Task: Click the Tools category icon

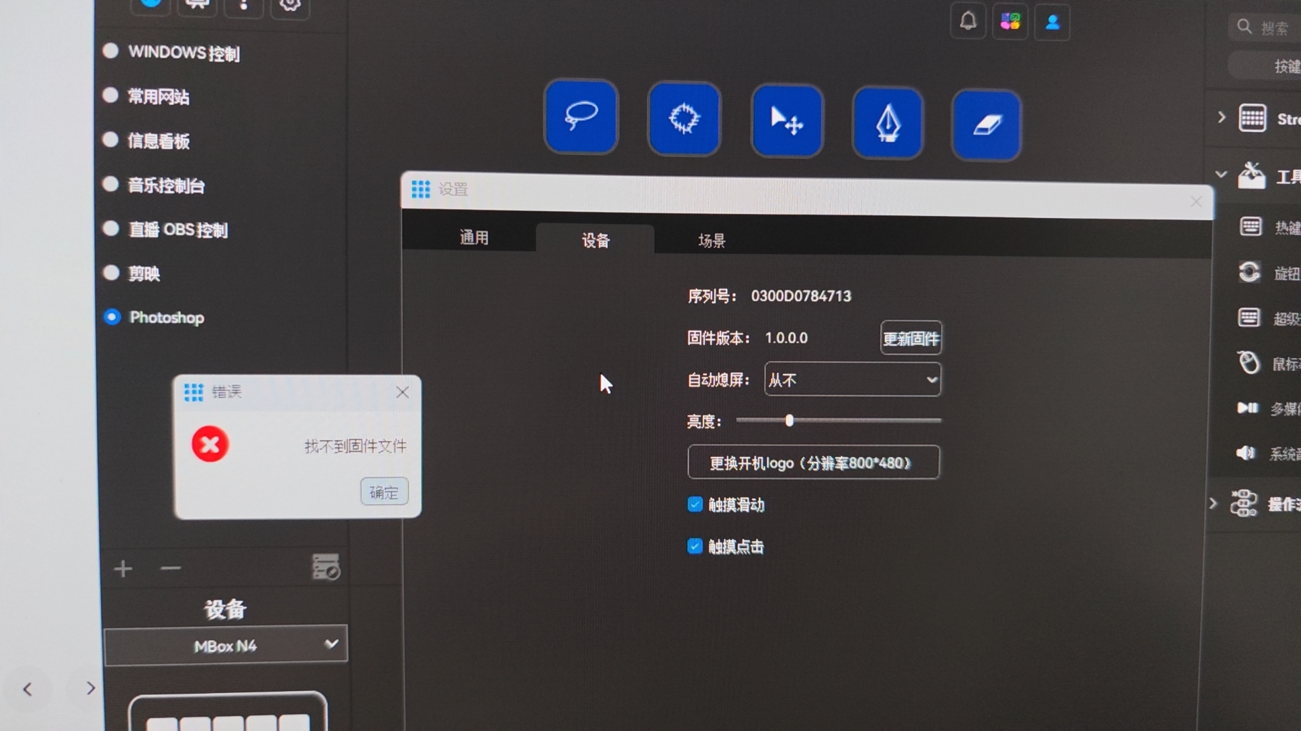Action: point(1251,176)
